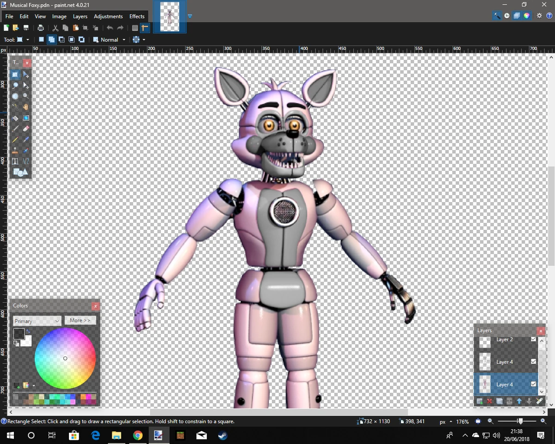This screenshot has height=444, width=555.
Task: Expand the Rectangle Select tool dropdown
Action: coord(28,39)
